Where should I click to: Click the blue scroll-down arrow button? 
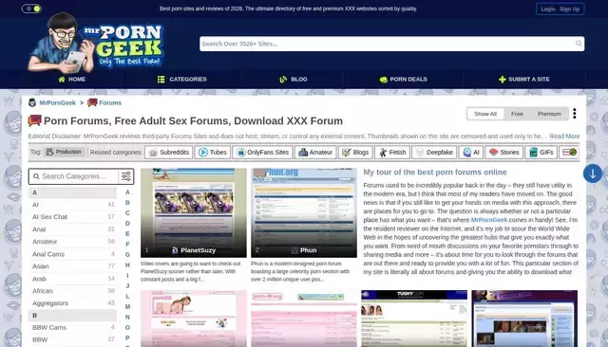click(x=593, y=173)
